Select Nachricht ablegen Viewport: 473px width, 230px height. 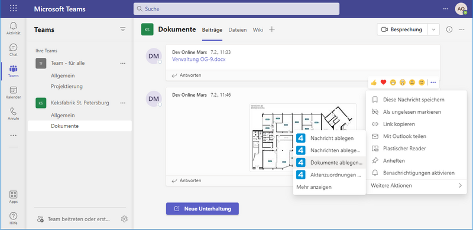[329, 138]
